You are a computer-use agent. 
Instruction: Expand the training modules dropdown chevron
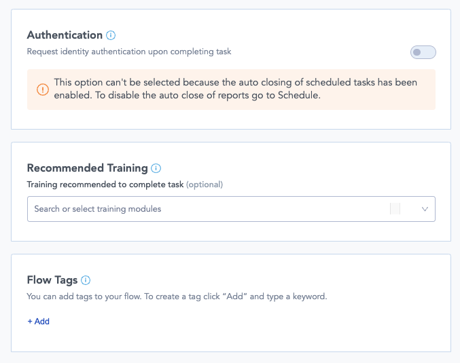(425, 209)
